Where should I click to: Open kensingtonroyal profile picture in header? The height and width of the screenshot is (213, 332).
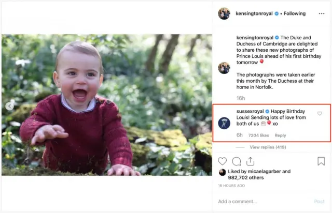(224, 14)
